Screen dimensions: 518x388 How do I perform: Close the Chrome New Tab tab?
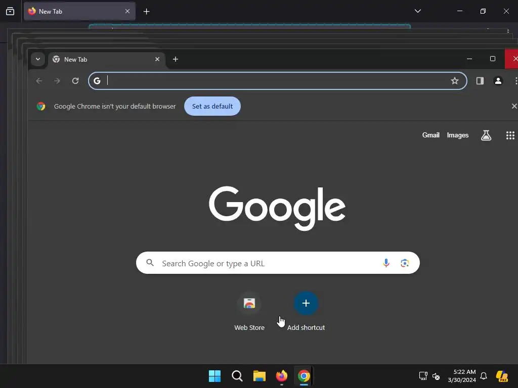(x=157, y=59)
